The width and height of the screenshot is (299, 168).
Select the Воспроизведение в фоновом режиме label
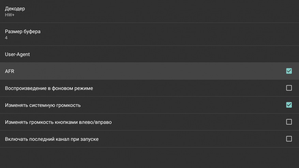pos(49,88)
